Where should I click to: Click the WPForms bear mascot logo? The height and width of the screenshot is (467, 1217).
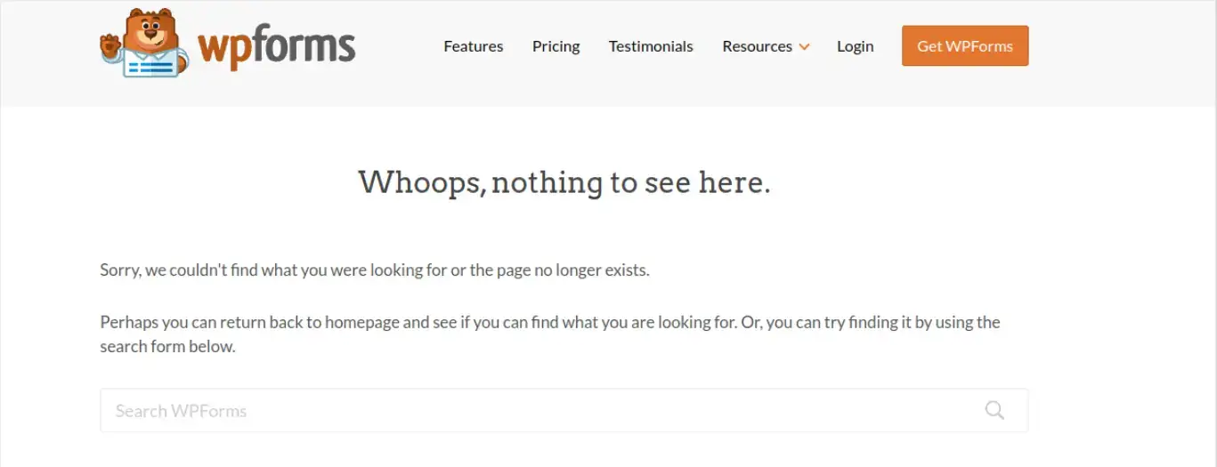144,43
